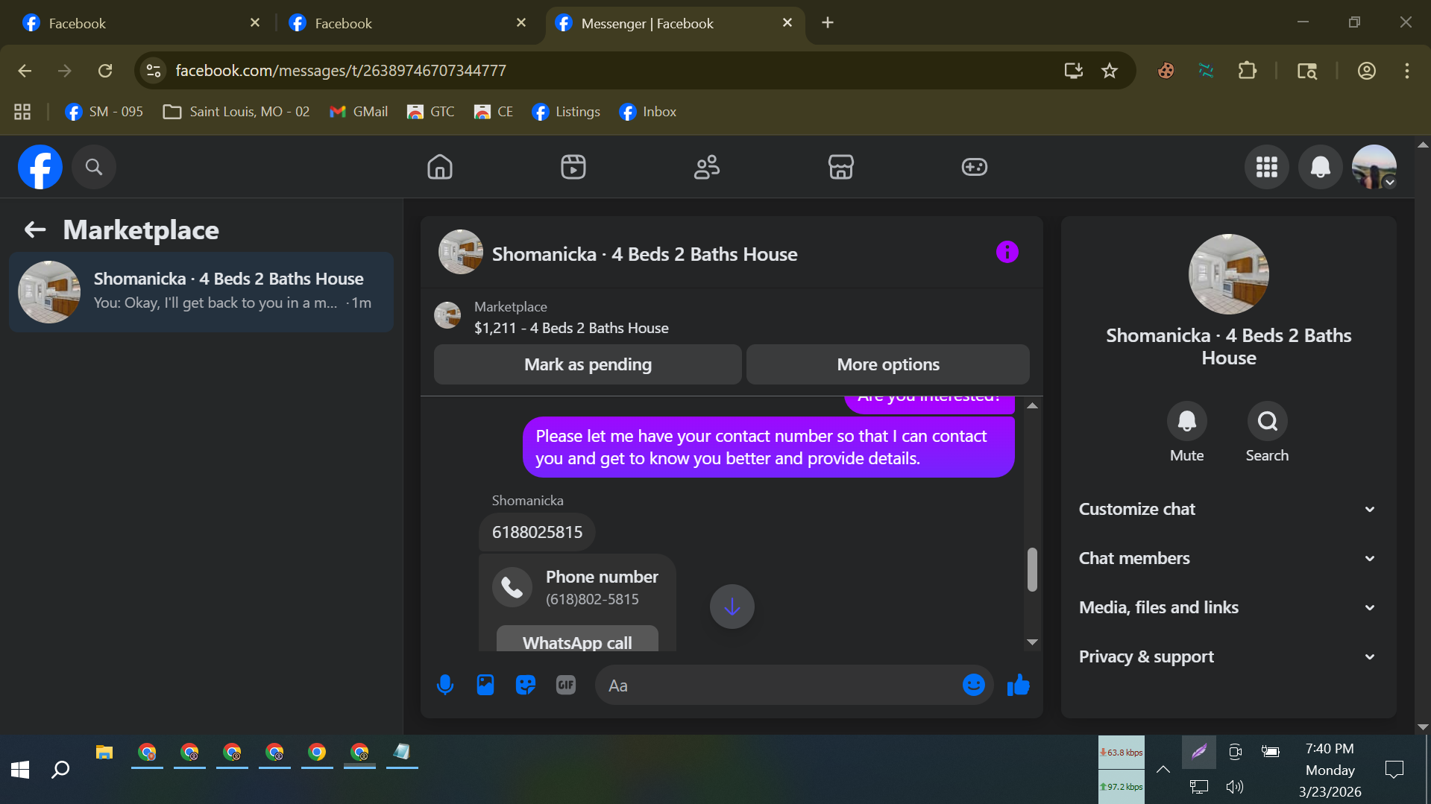Viewport: 1431px width, 804px height.
Task: Open SM - 095 bookmark
Action: pos(104,112)
